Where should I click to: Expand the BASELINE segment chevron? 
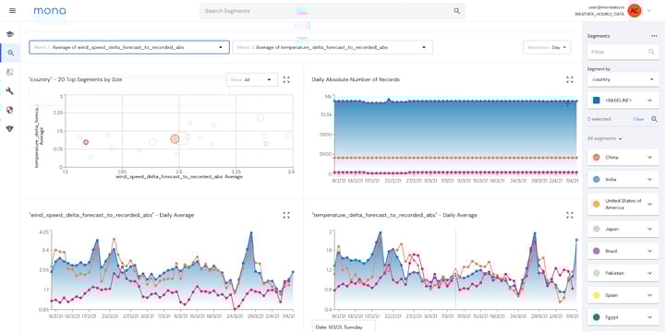point(649,101)
